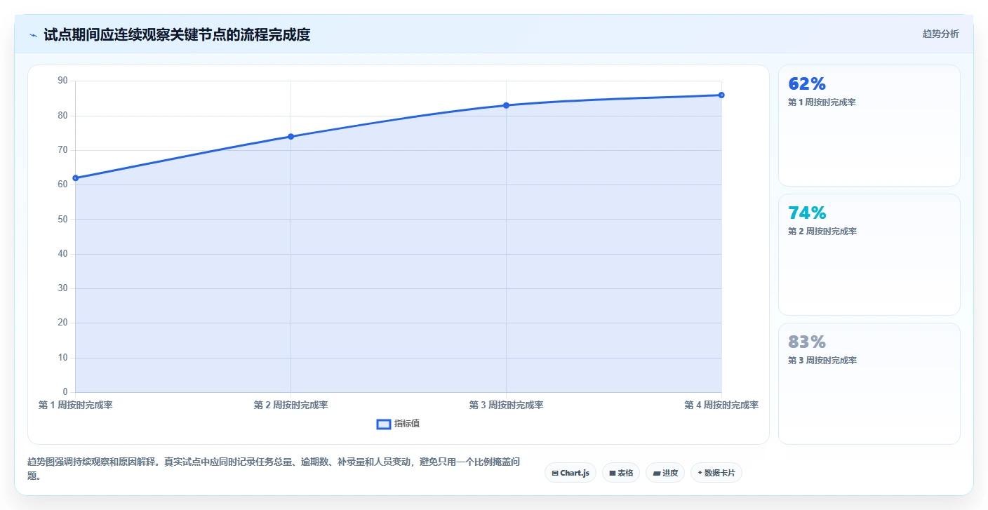Click the 第 1 周按时完成率 card label
Screen dimensions: 988x510
[822, 102]
